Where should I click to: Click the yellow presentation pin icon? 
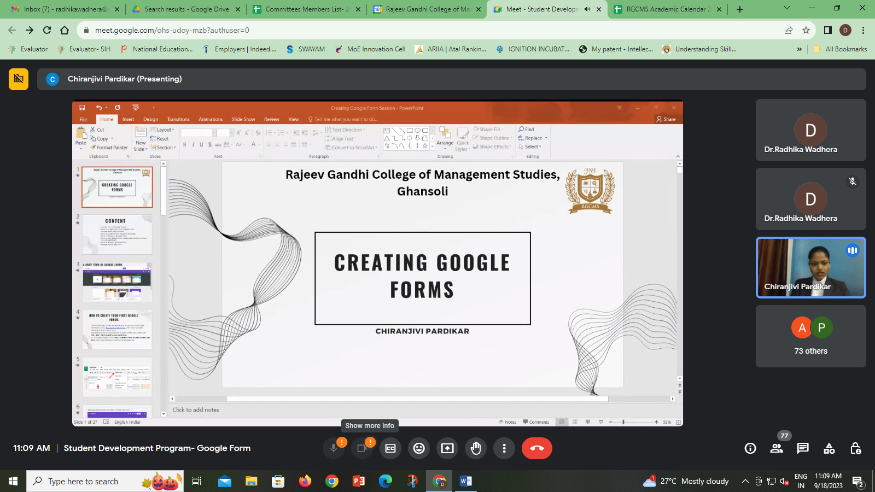click(x=19, y=79)
